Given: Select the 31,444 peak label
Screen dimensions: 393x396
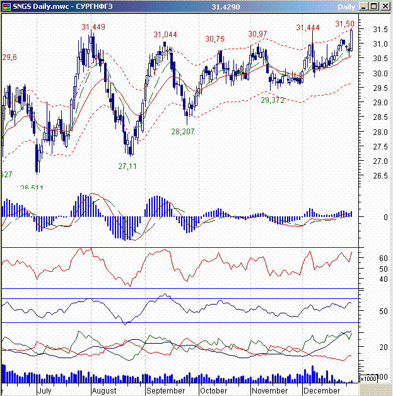Looking at the screenshot, I should coord(308,28).
